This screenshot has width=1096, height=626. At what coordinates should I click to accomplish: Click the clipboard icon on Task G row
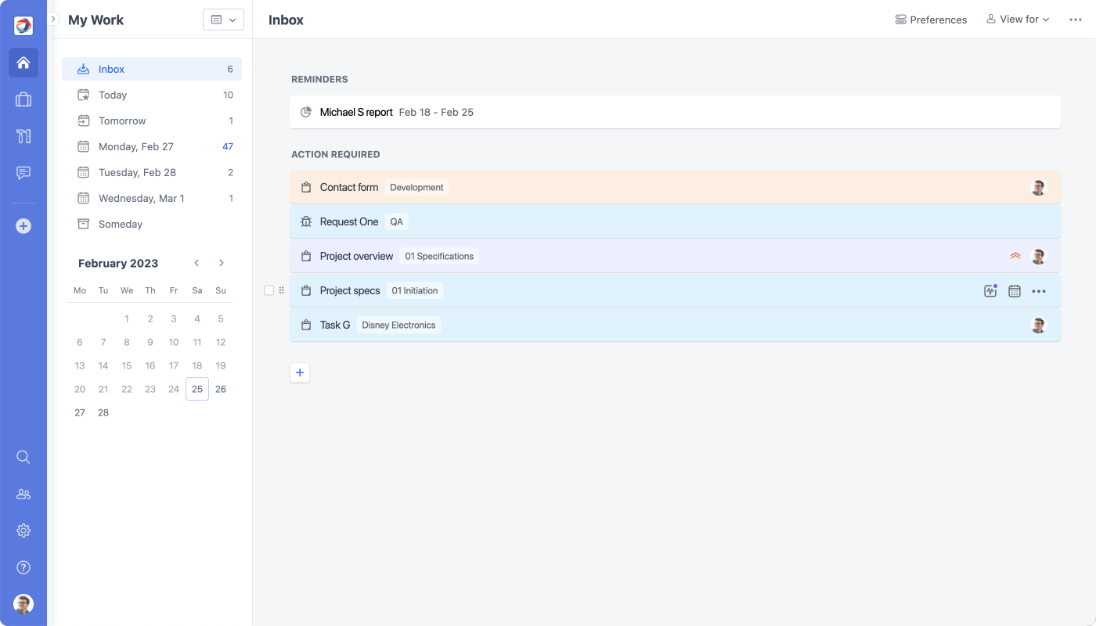306,325
